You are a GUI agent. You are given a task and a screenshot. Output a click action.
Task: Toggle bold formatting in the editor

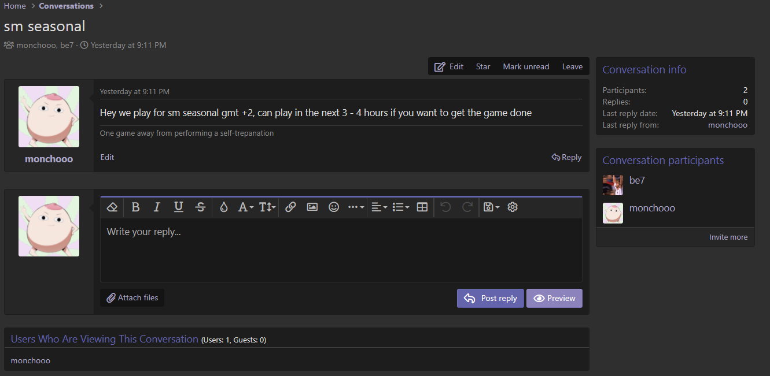click(135, 207)
